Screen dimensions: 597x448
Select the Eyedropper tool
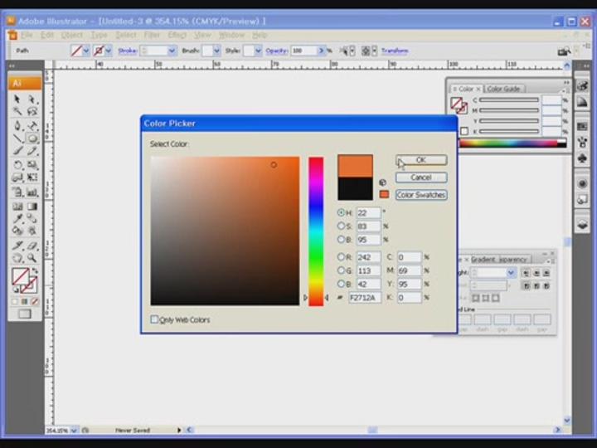click(x=17, y=218)
